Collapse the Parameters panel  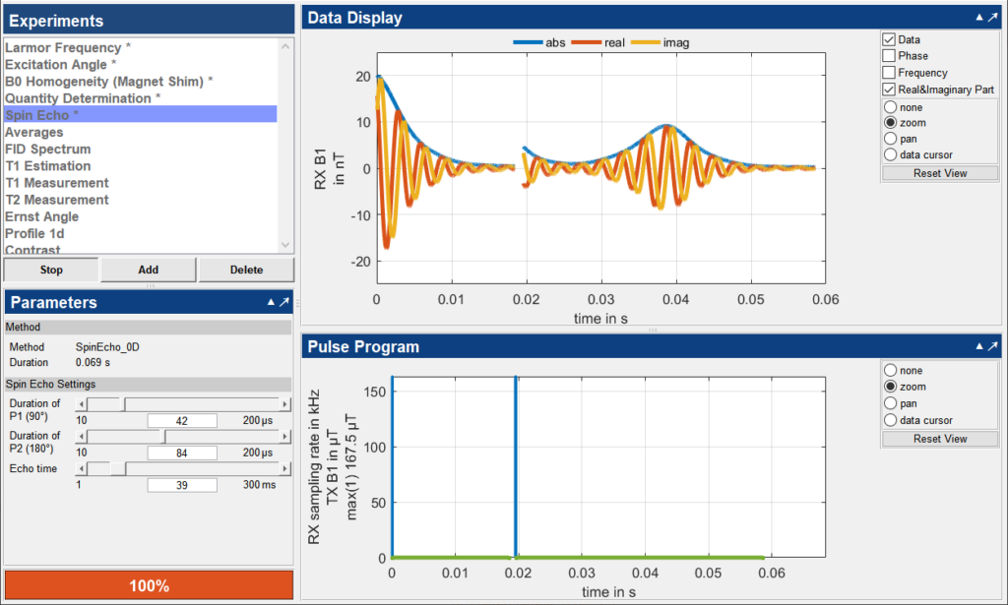(271, 303)
